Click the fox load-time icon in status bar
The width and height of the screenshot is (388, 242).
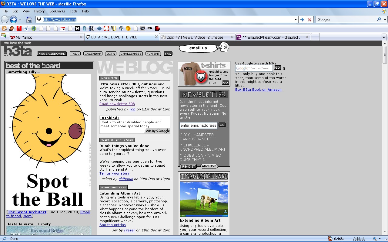coord(330,239)
